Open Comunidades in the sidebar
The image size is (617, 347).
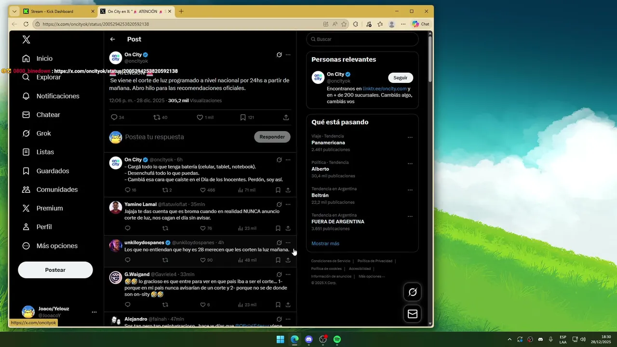tap(50, 189)
